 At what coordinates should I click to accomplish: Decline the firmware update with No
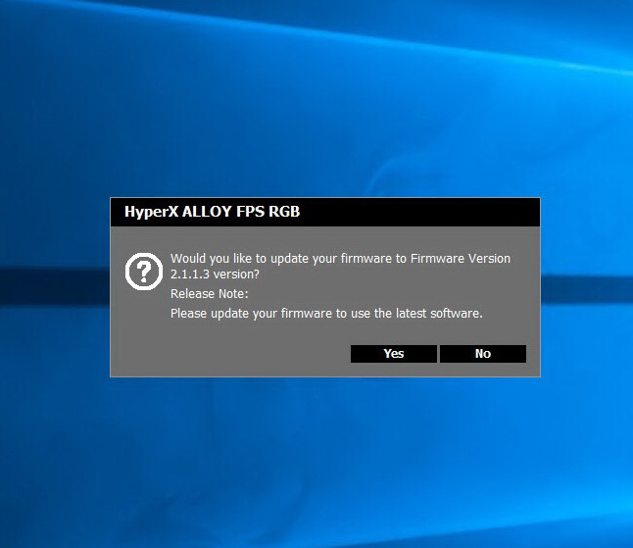point(483,353)
